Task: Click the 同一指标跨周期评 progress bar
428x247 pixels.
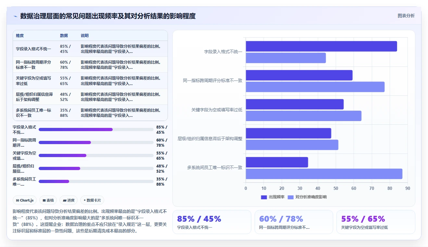Action: click(x=96, y=142)
